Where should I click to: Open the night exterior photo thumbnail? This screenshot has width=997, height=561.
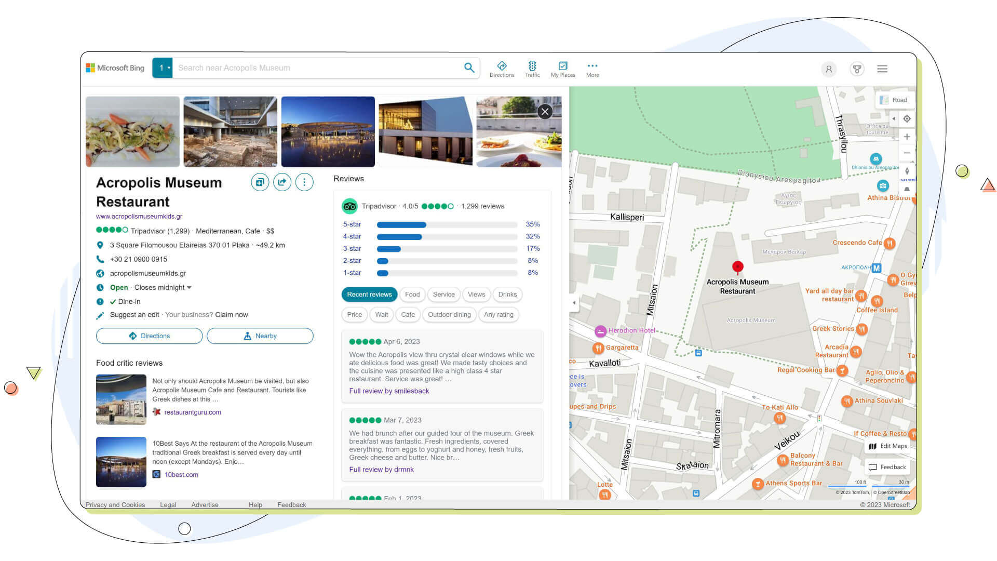[328, 131]
